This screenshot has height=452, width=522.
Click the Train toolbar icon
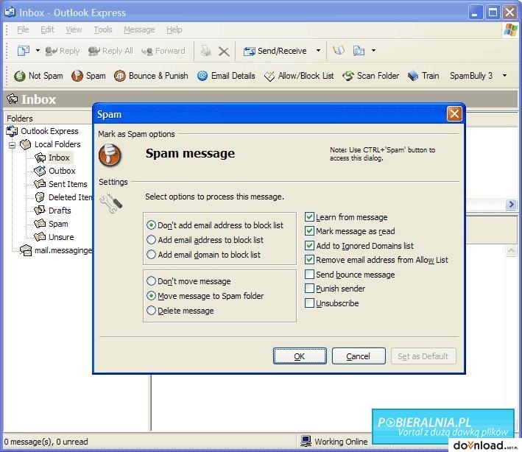click(413, 76)
